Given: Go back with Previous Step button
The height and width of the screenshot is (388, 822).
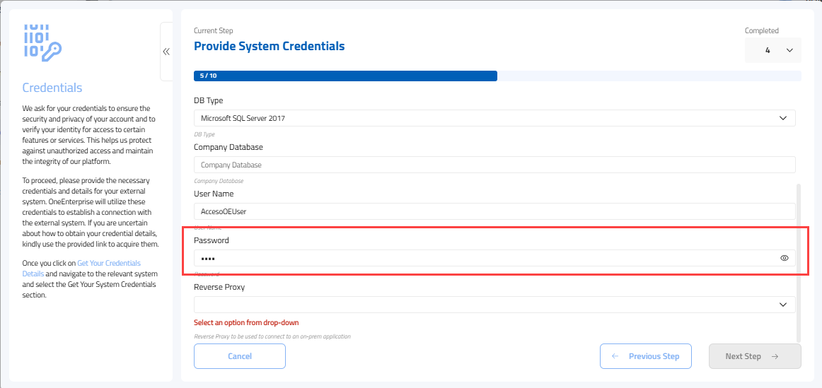Looking at the screenshot, I should coord(645,356).
